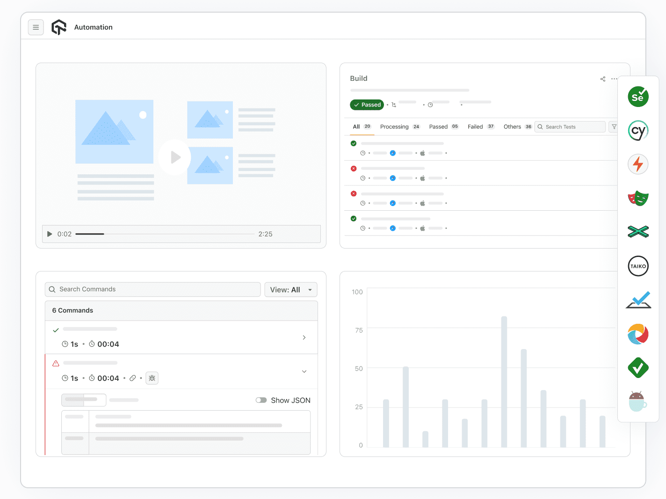Viewport: 666px width, 499px height.
Task: Open the share icon in Build panel
Action: click(603, 79)
